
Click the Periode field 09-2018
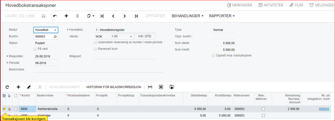(x=46, y=63)
